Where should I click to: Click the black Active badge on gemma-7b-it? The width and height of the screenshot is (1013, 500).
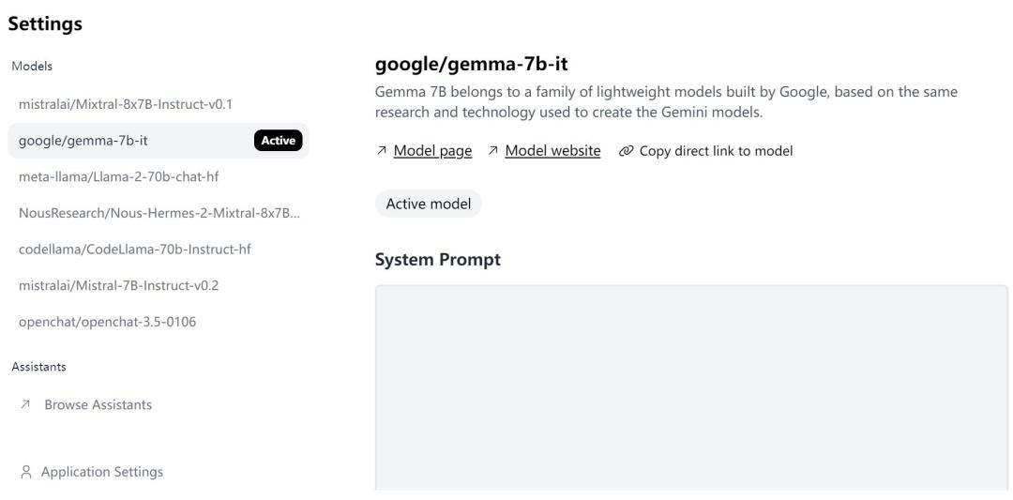click(278, 141)
